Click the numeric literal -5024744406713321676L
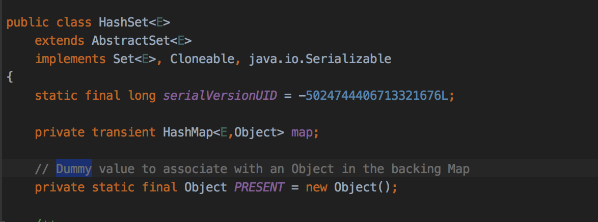This screenshot has height=222, width=598. click(x=376, y=96)
